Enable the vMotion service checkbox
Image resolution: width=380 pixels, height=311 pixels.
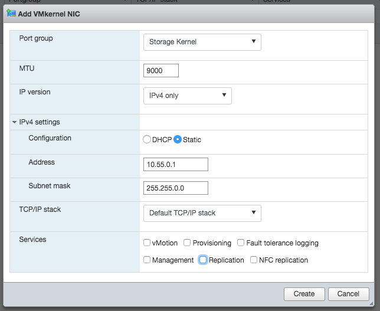(x=147, y=243)
